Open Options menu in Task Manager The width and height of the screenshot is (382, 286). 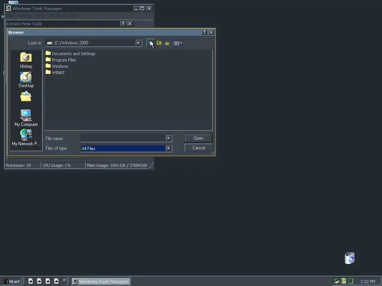tap(24, 16)
